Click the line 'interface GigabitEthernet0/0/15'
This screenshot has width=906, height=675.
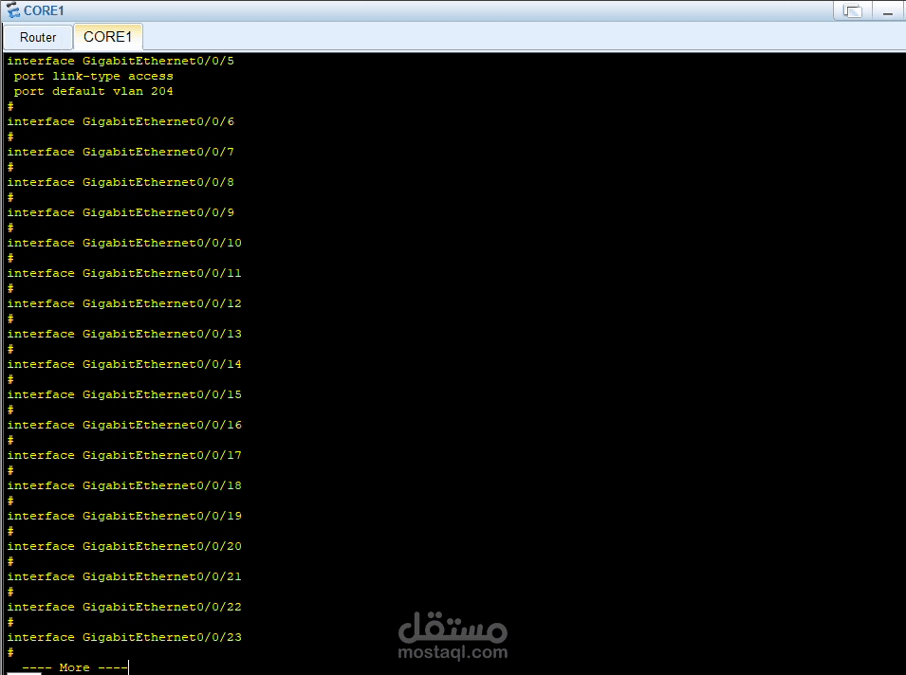pyautogui.click(x=124, y=394)
